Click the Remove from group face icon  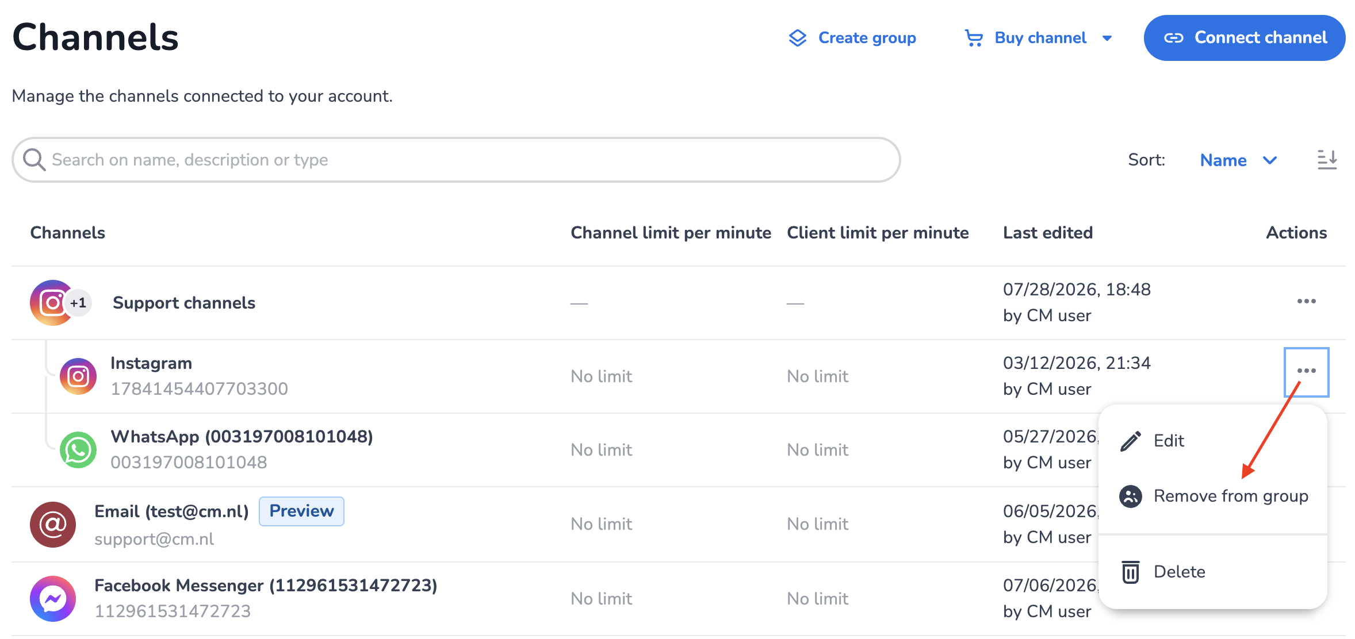(x=1130, y=496)
